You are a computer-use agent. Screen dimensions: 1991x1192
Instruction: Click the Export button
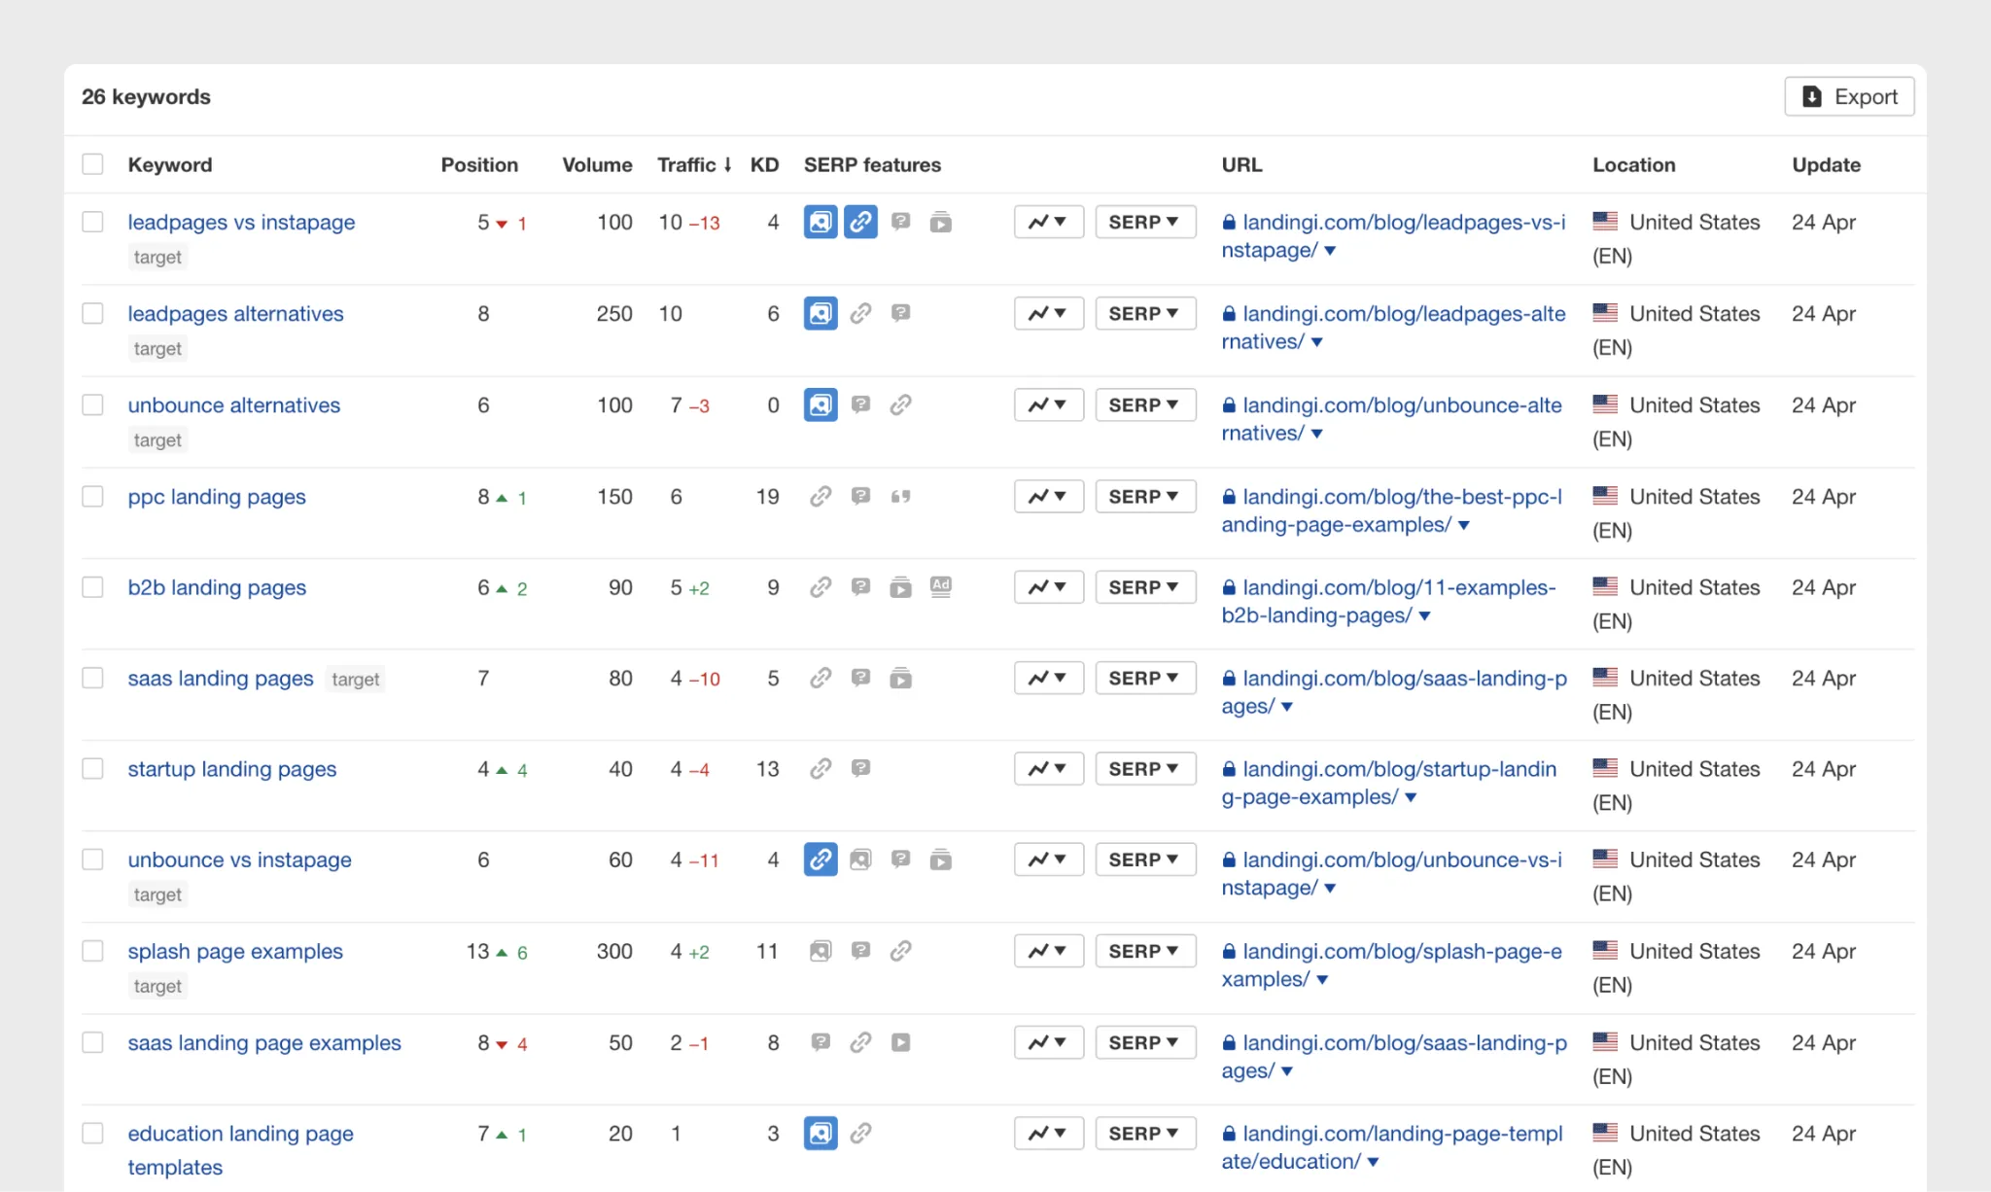(x=1849, y=96)
